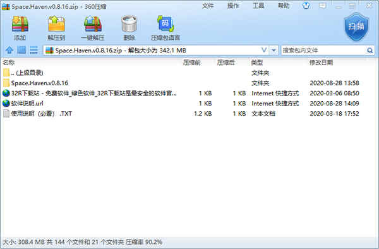
Task: Select the 使用说明 TXT document icon
Action: point(6,114)
